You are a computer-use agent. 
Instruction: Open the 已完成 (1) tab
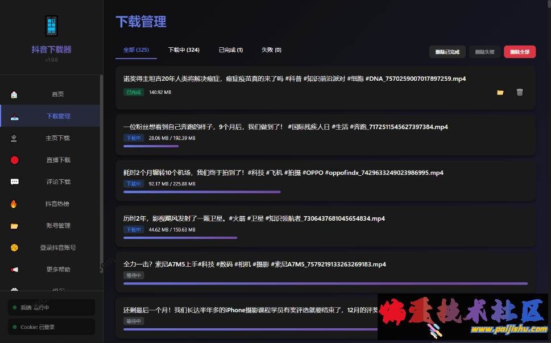pyautogui.click(x=231, y=50)
